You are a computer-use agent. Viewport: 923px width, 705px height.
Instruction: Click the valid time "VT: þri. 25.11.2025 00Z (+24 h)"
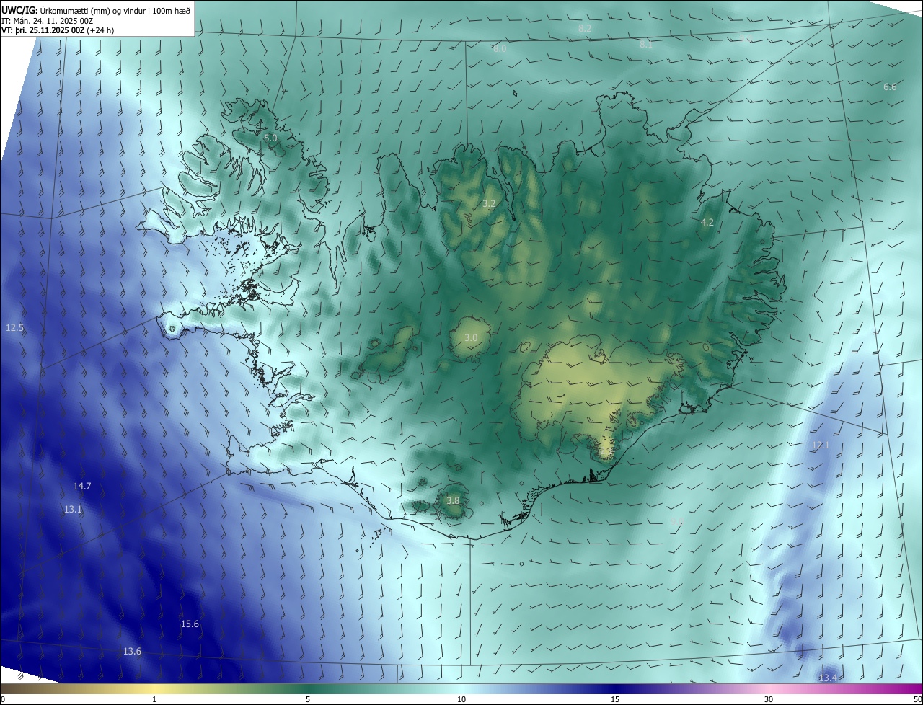(x=58, y=30)
